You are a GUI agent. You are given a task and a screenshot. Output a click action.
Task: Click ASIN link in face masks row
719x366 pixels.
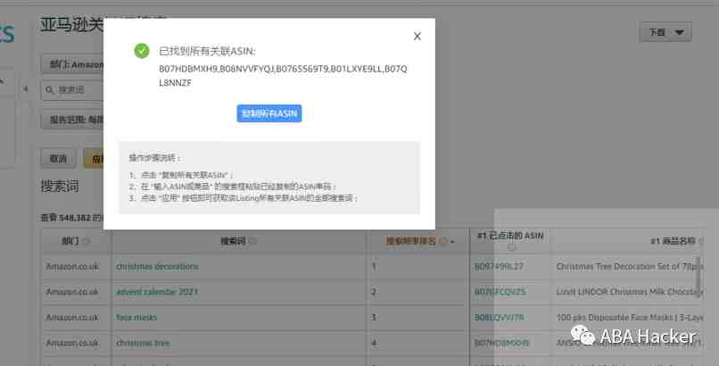tap(499, 318)
